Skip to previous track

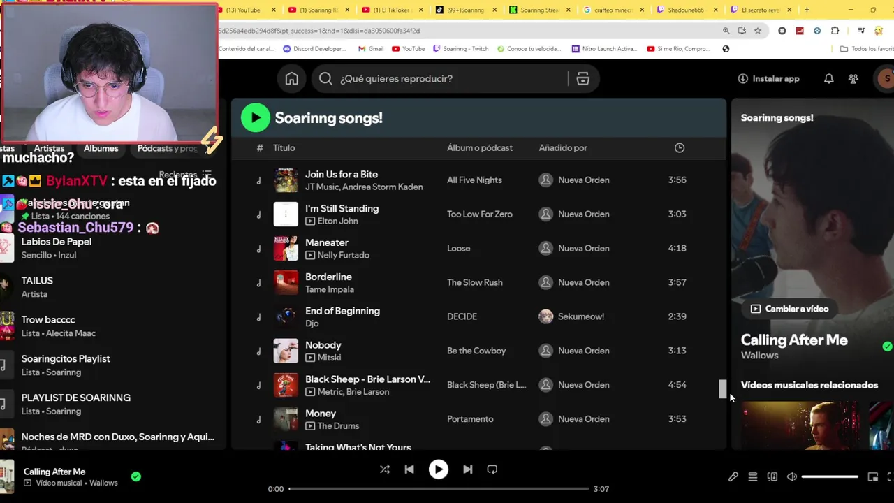tap(409, 469)
